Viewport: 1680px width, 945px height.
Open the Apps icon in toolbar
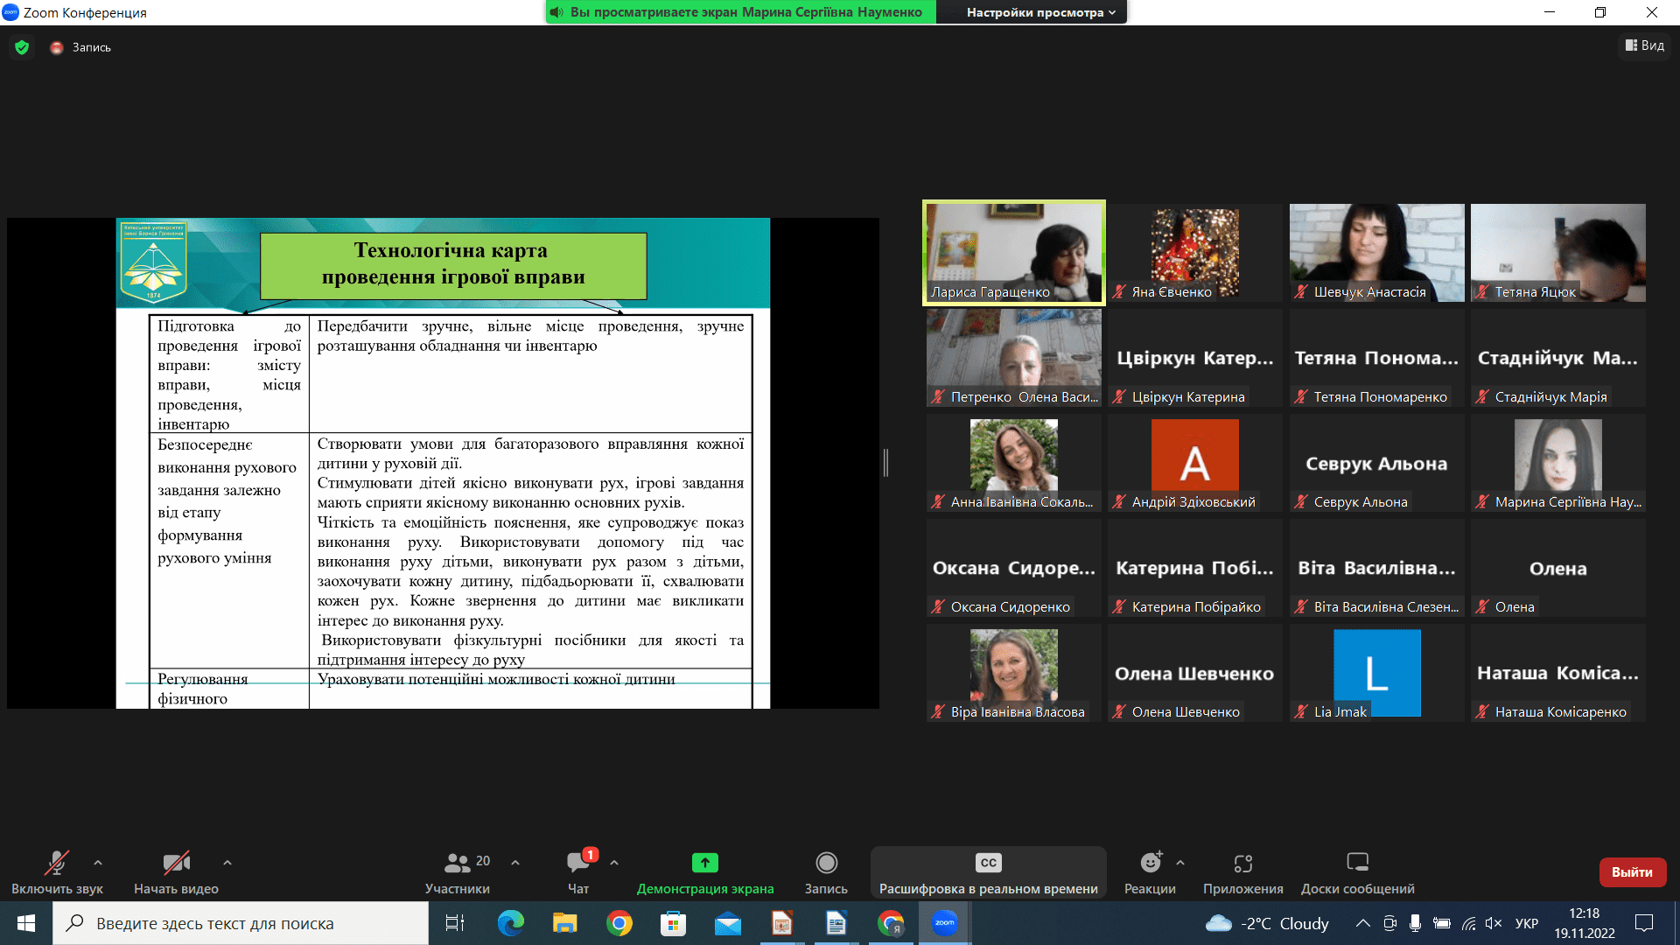(1242, 863)
